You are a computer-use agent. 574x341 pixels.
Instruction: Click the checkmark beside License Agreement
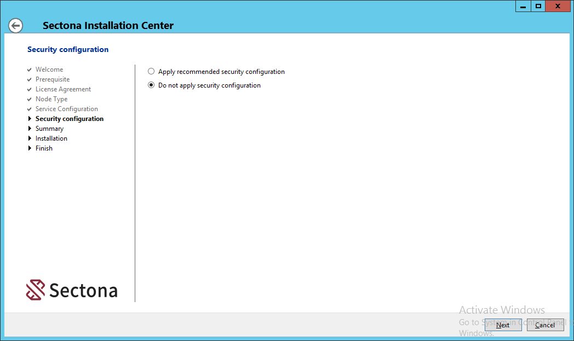(30, 89)
